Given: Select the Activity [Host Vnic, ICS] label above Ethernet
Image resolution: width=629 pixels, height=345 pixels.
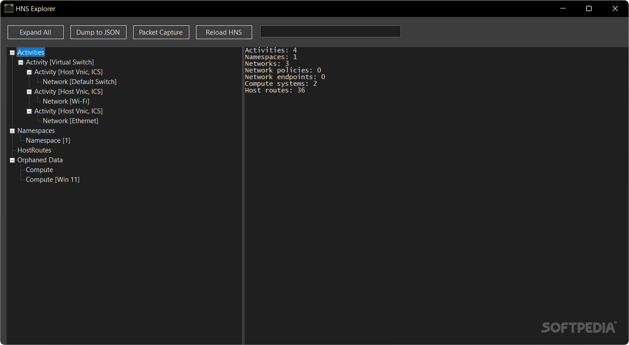Looking at the screenshot, I should tap(69, 111).
